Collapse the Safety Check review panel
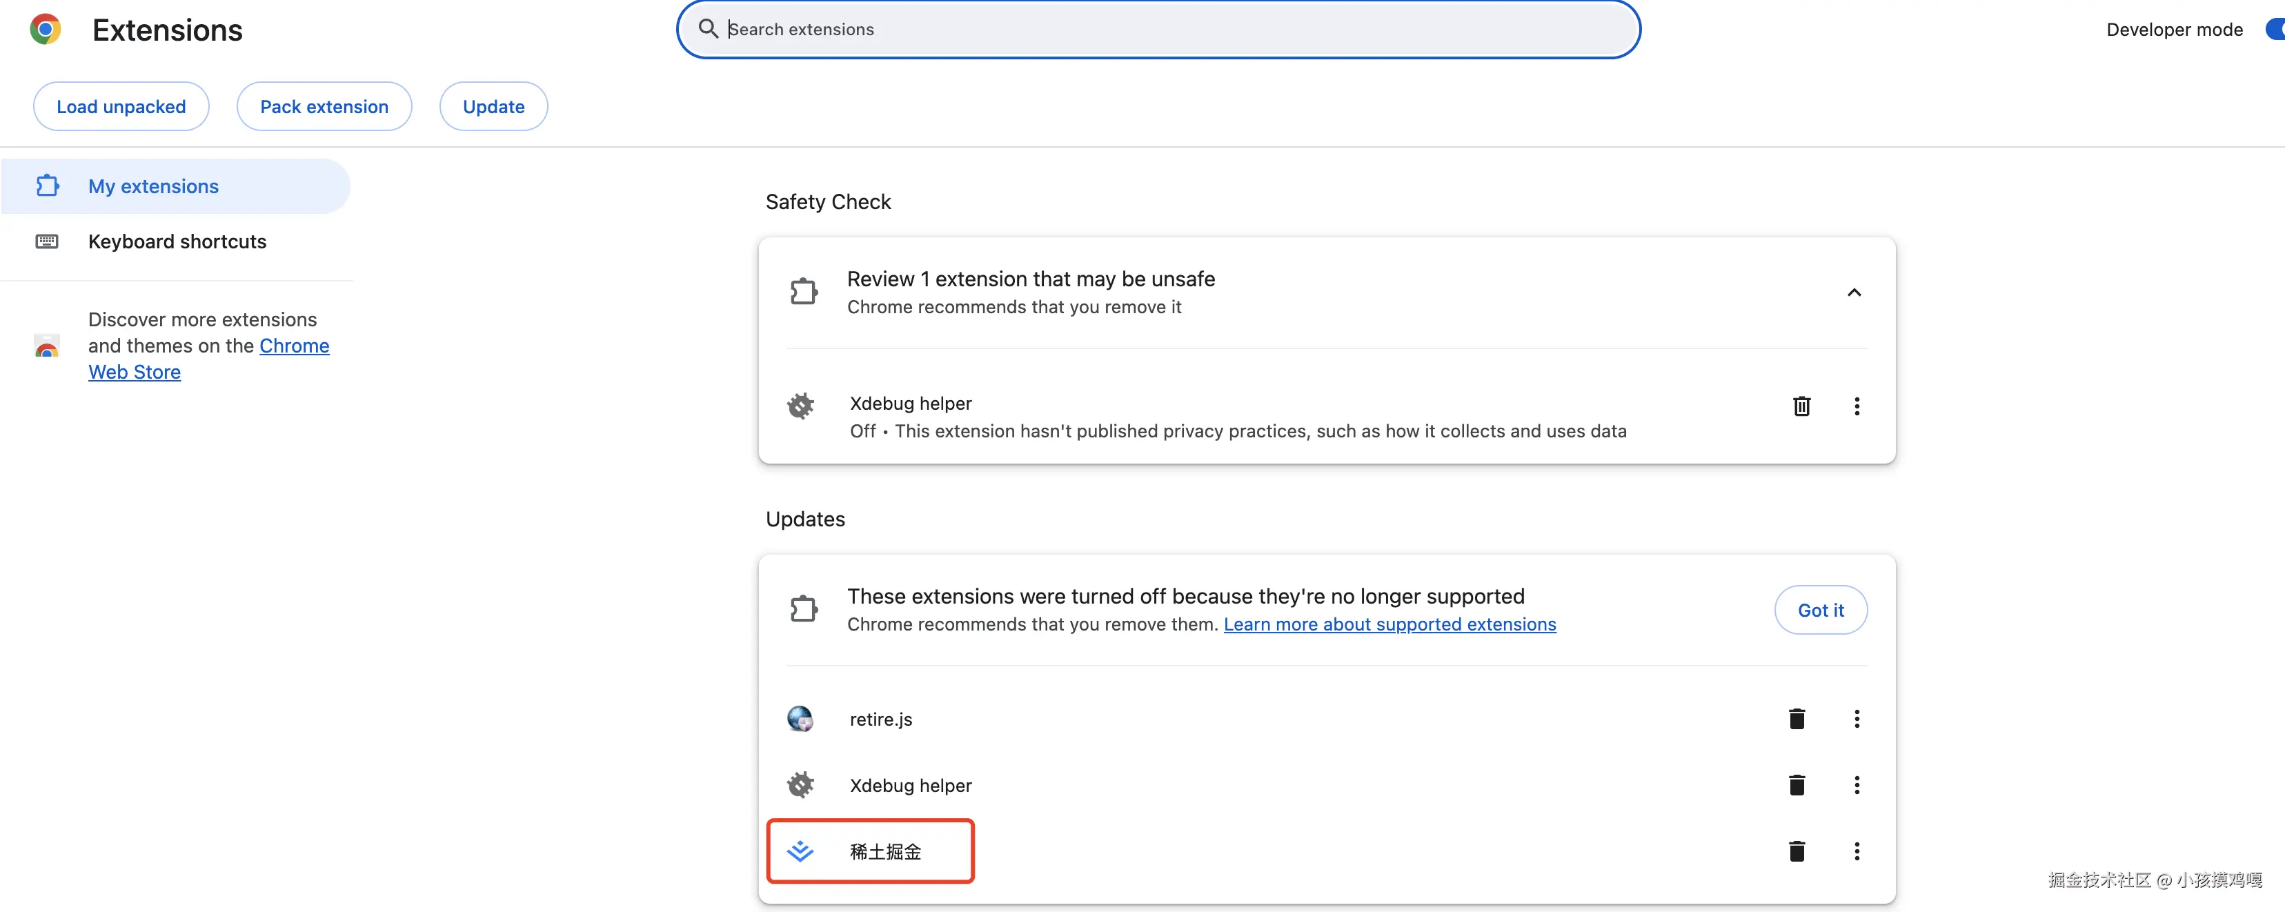 pyautogui.click(x=1854, y=293)
